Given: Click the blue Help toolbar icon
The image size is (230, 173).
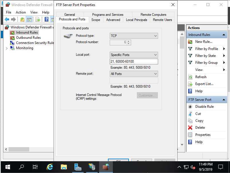Looking at the screenshot, I should (46, 19).
